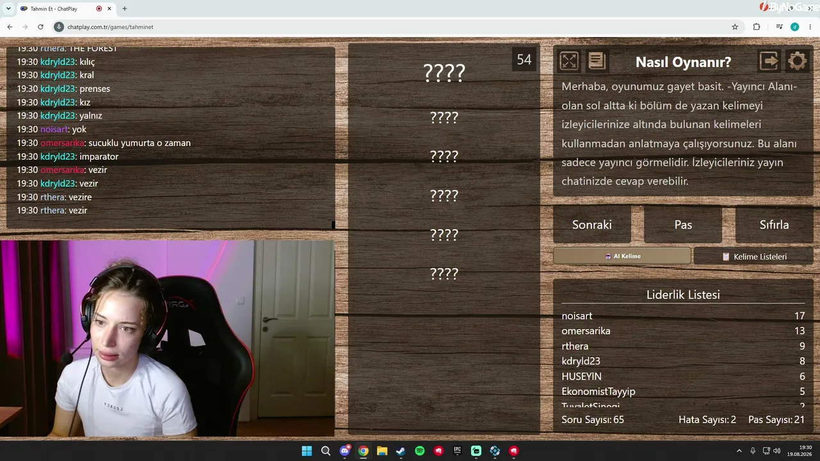Screen dimensions: 820x461
Task: Go forward in Chrome
Action: coord(25,27)
